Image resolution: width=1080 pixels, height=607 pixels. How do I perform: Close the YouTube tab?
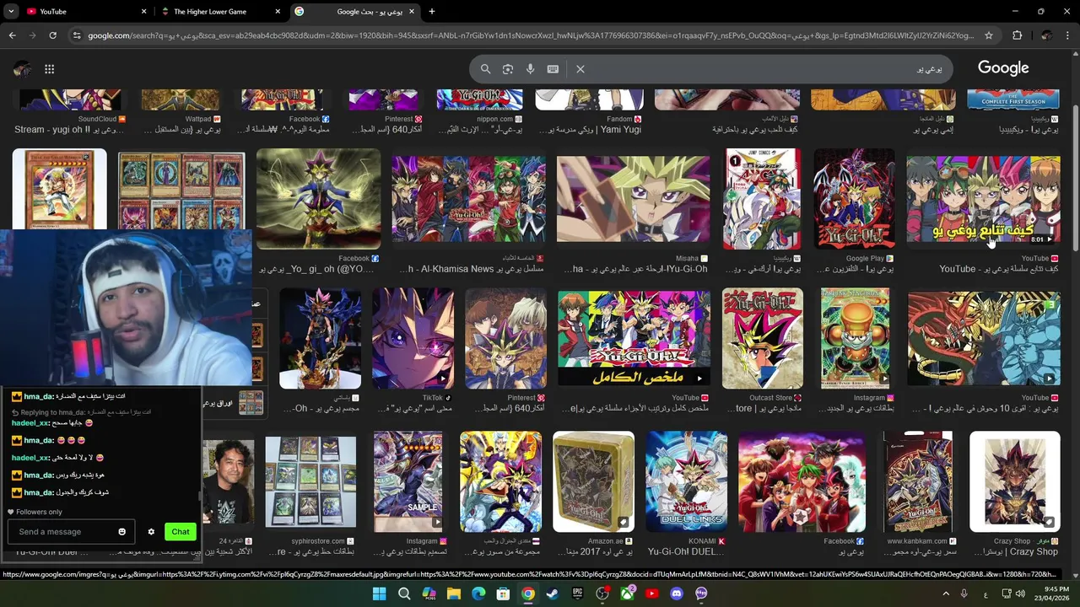(143, 12)
